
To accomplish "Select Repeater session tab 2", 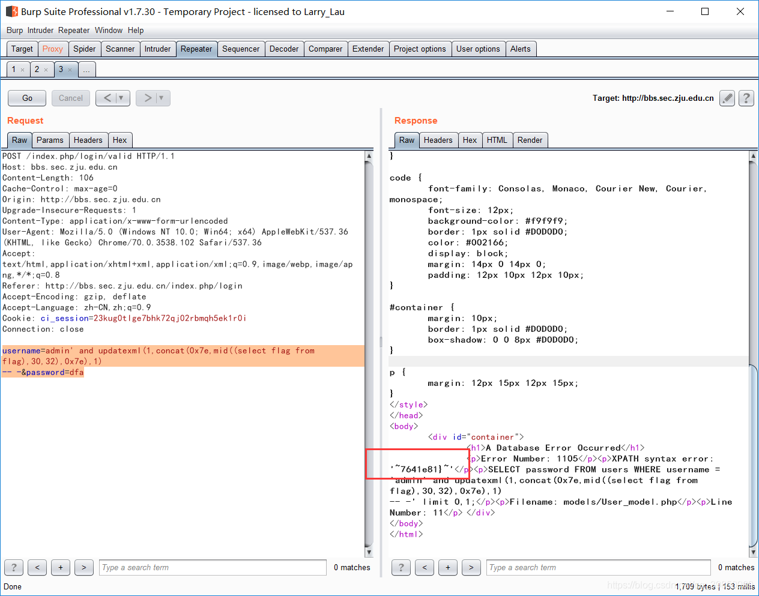I will [37, 70].
